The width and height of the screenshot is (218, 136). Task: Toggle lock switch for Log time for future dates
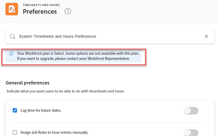click(x=191, y=111)
